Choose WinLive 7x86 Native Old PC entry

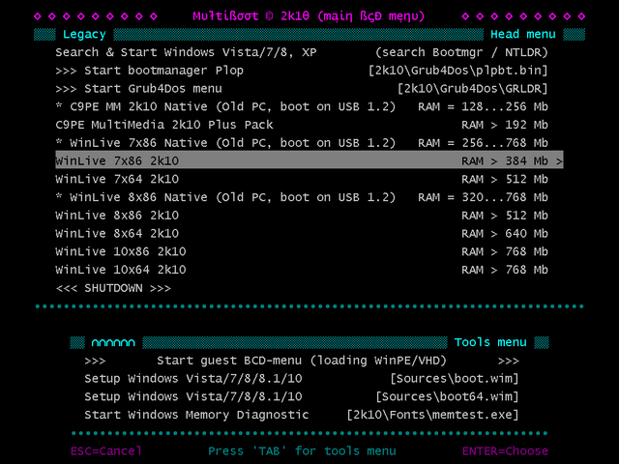(x=302, y=143)
